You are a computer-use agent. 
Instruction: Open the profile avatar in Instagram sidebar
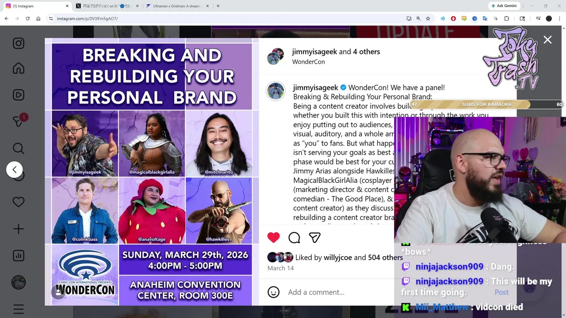tap(19, 282)
